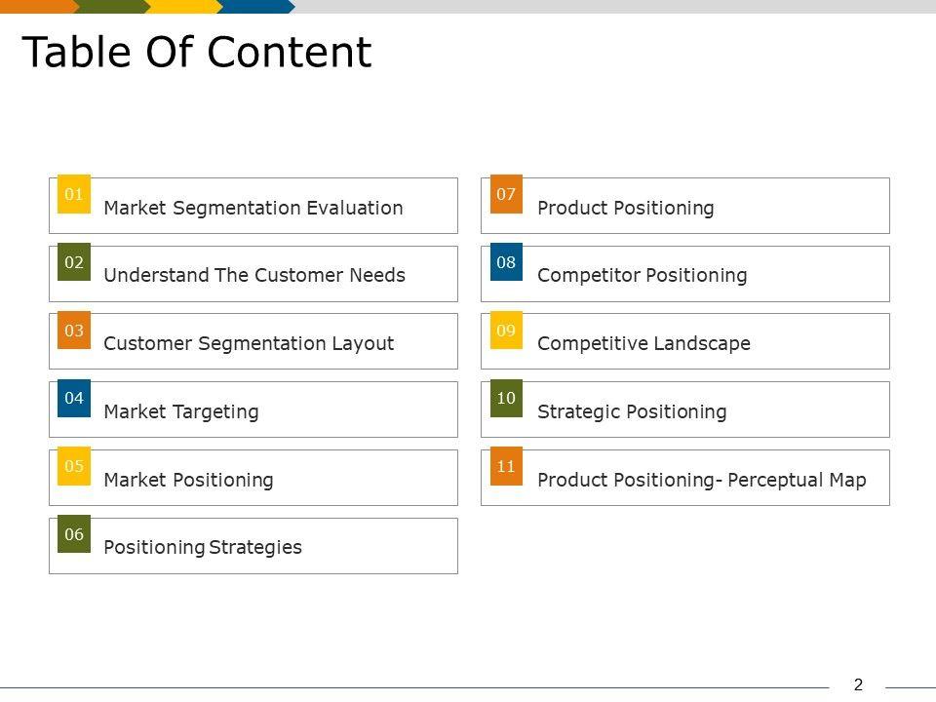Open the Market Targeting entry

point(181,411)
